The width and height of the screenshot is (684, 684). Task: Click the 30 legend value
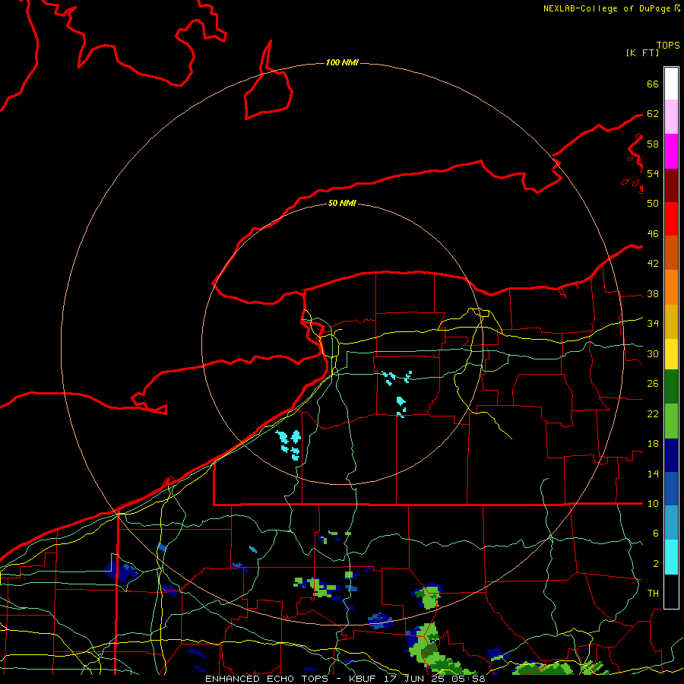point(653,353)
